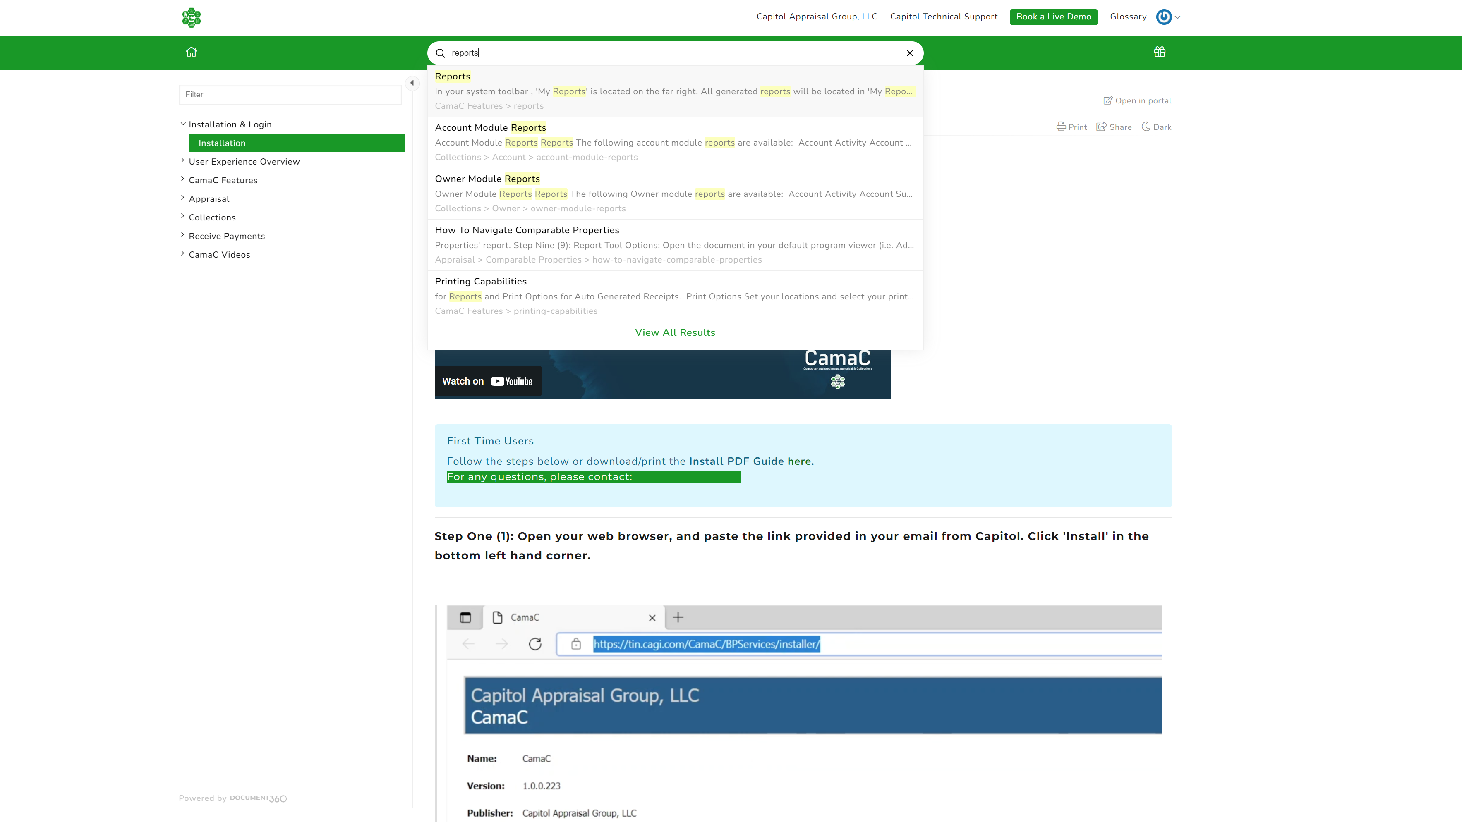Screen dimensions: 1462x822
Task: Click the search magnifier icon
Action: tap(441, 53)
